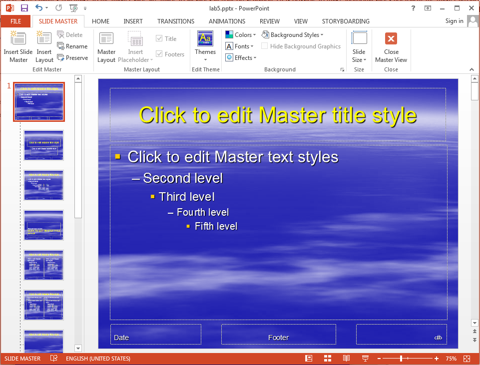This screenshot has width=480, height=365.
Task: Save the presentation with the floppy disk icon
Action: [24, 8]
